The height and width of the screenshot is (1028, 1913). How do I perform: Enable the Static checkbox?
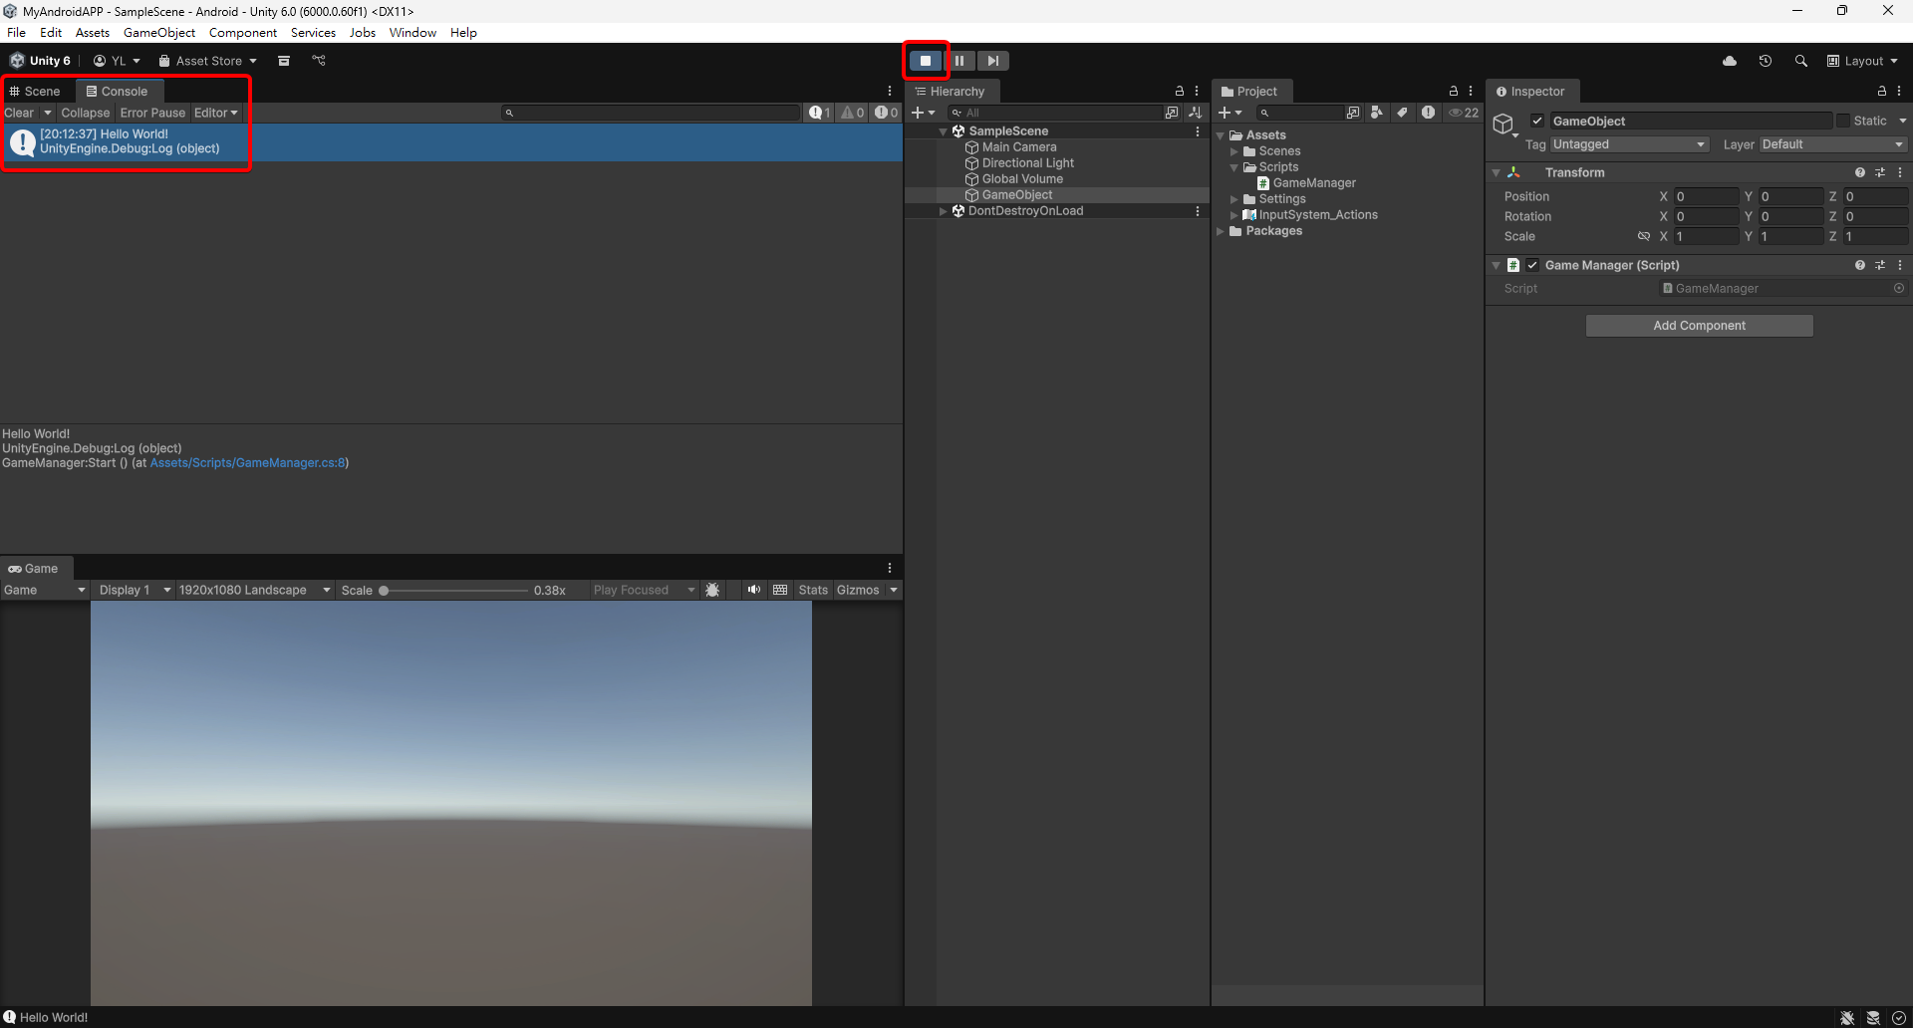1843,121
